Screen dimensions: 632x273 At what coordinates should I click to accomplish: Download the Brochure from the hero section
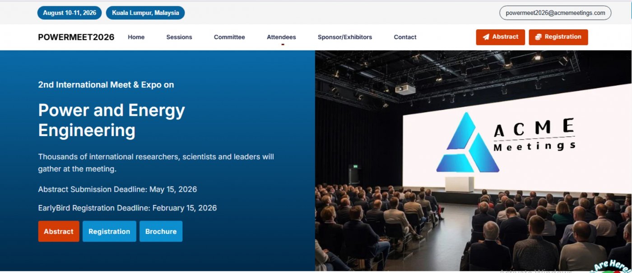click(x=161, y=232)
